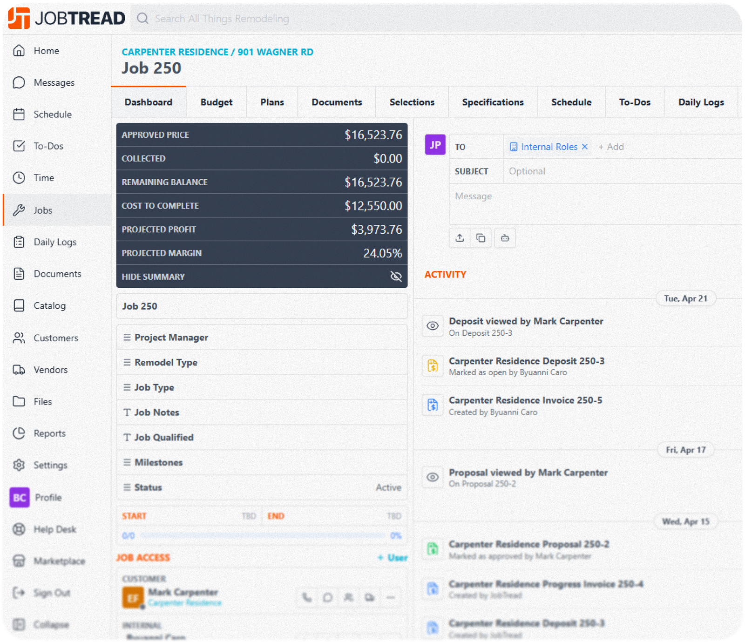This screenshot has height=642, width=745.
Task: Open the Invoice 250-5 document icon
Action: tap(433, 405)
